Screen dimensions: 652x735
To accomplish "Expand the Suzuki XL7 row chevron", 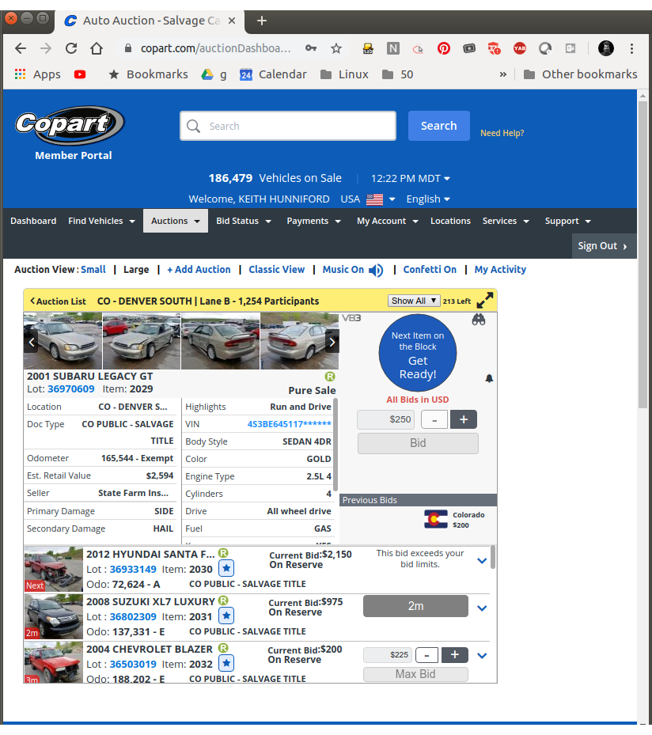I will (x=481, y=608).
